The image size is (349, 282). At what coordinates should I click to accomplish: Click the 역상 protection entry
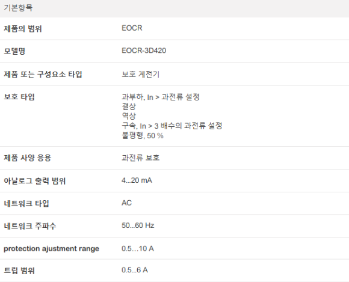(x=129, y=116)
